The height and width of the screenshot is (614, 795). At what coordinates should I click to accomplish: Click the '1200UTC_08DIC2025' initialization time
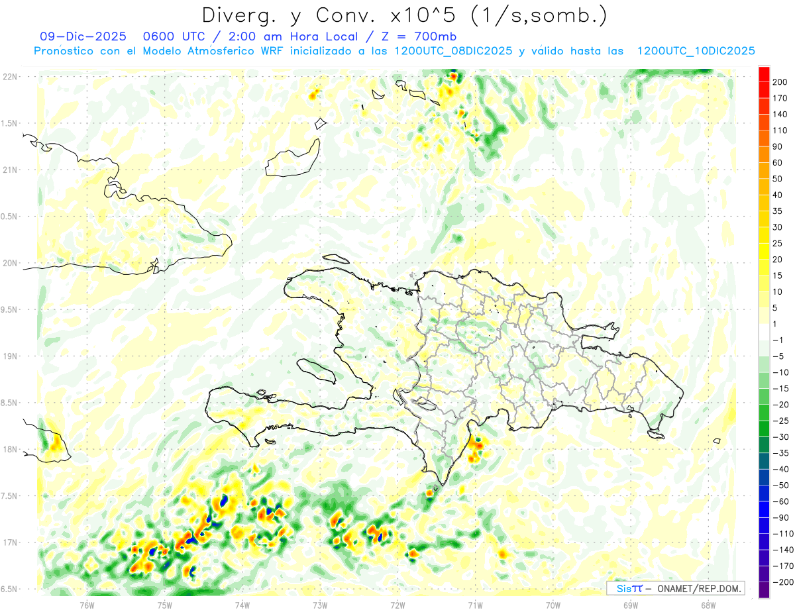[x=453, y=51]
